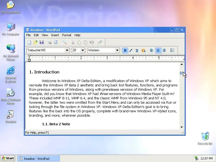Open the View menu
Viewport: 216px width, 162px height.
(x=45, y=35)
